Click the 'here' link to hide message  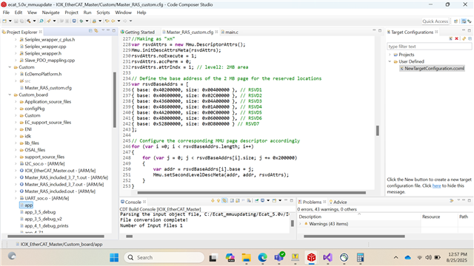pyautogui.click(x=436, y=185)
